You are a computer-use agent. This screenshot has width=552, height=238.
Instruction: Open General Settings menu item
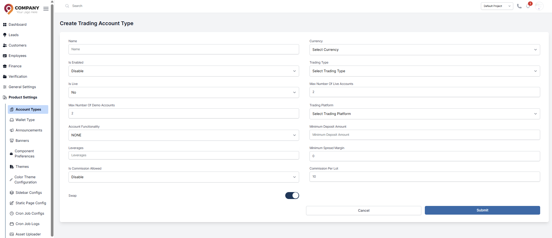(x=22, y=87)
